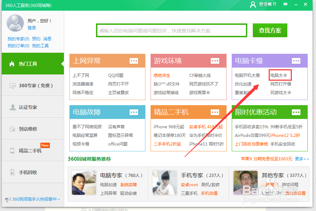Image resolution: width=316 pixels, height=211 pixels.
Task: Click the 登录 link under greeting
Action: click(x=32, y=28)
